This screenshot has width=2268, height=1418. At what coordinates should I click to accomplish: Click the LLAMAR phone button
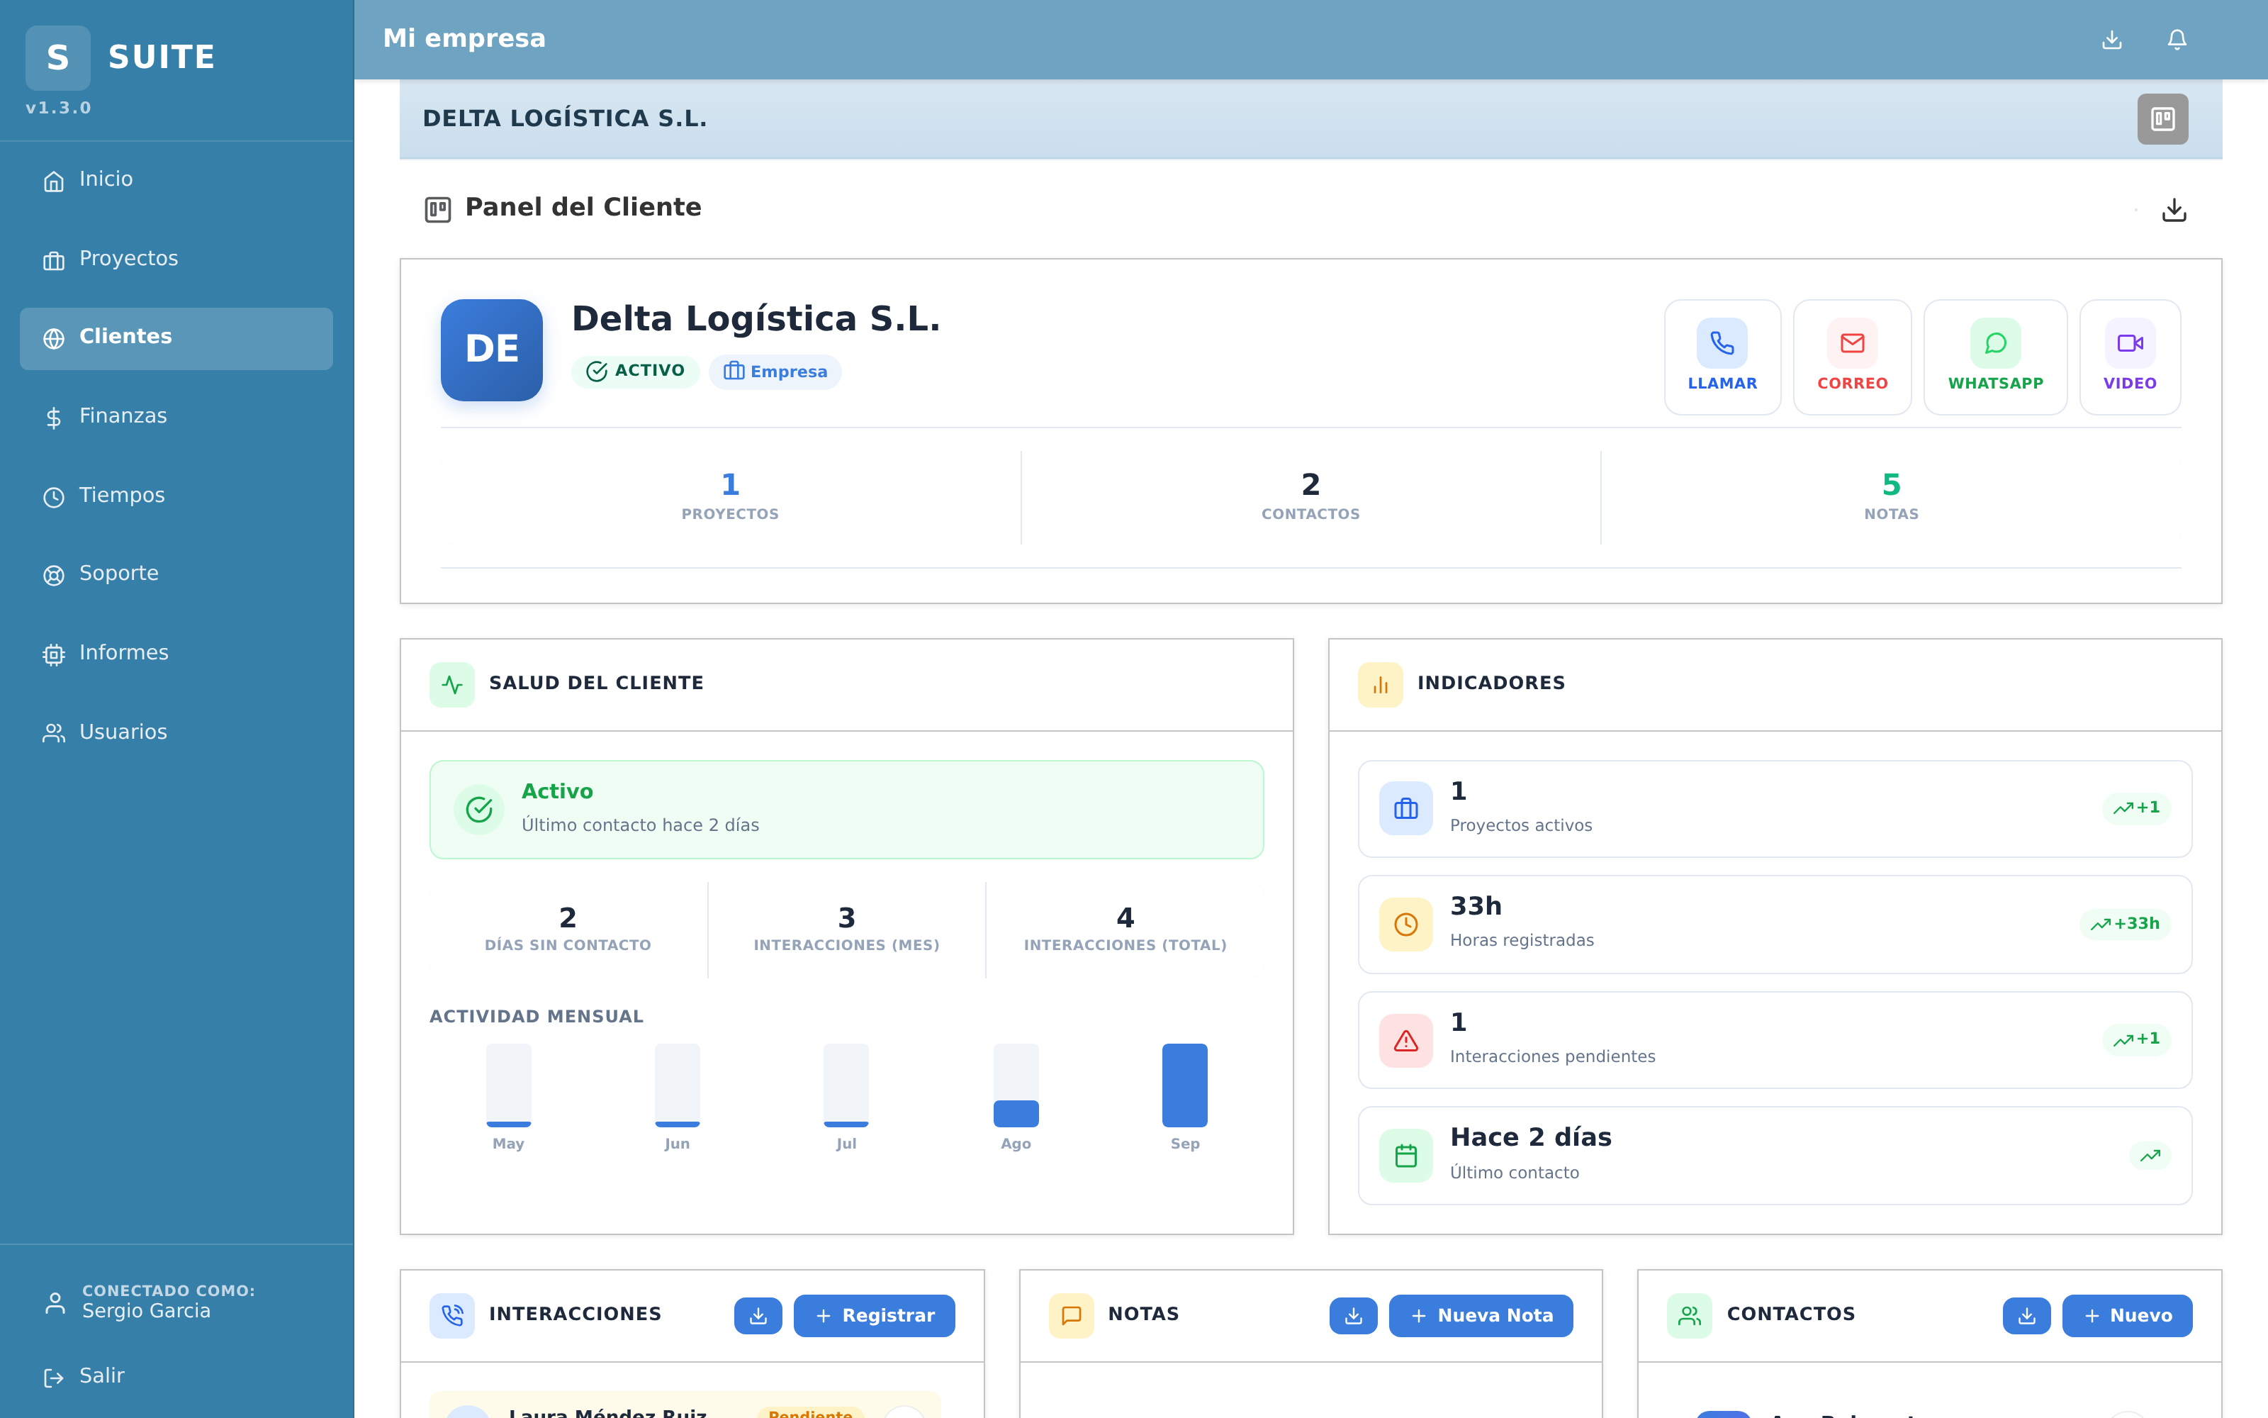pyautogui.click(x=1722, y=357)
